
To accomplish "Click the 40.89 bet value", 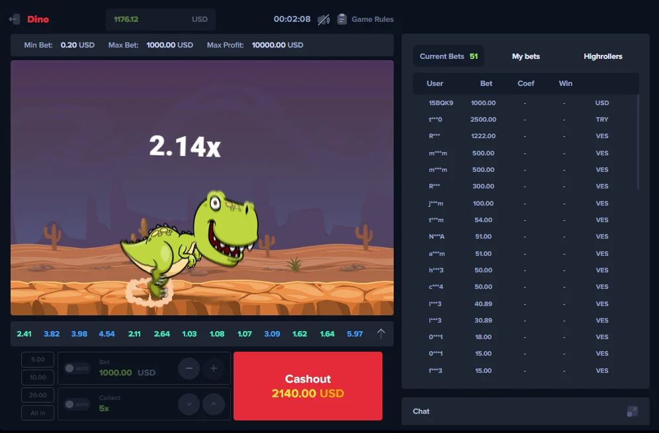I will point(483,303).
